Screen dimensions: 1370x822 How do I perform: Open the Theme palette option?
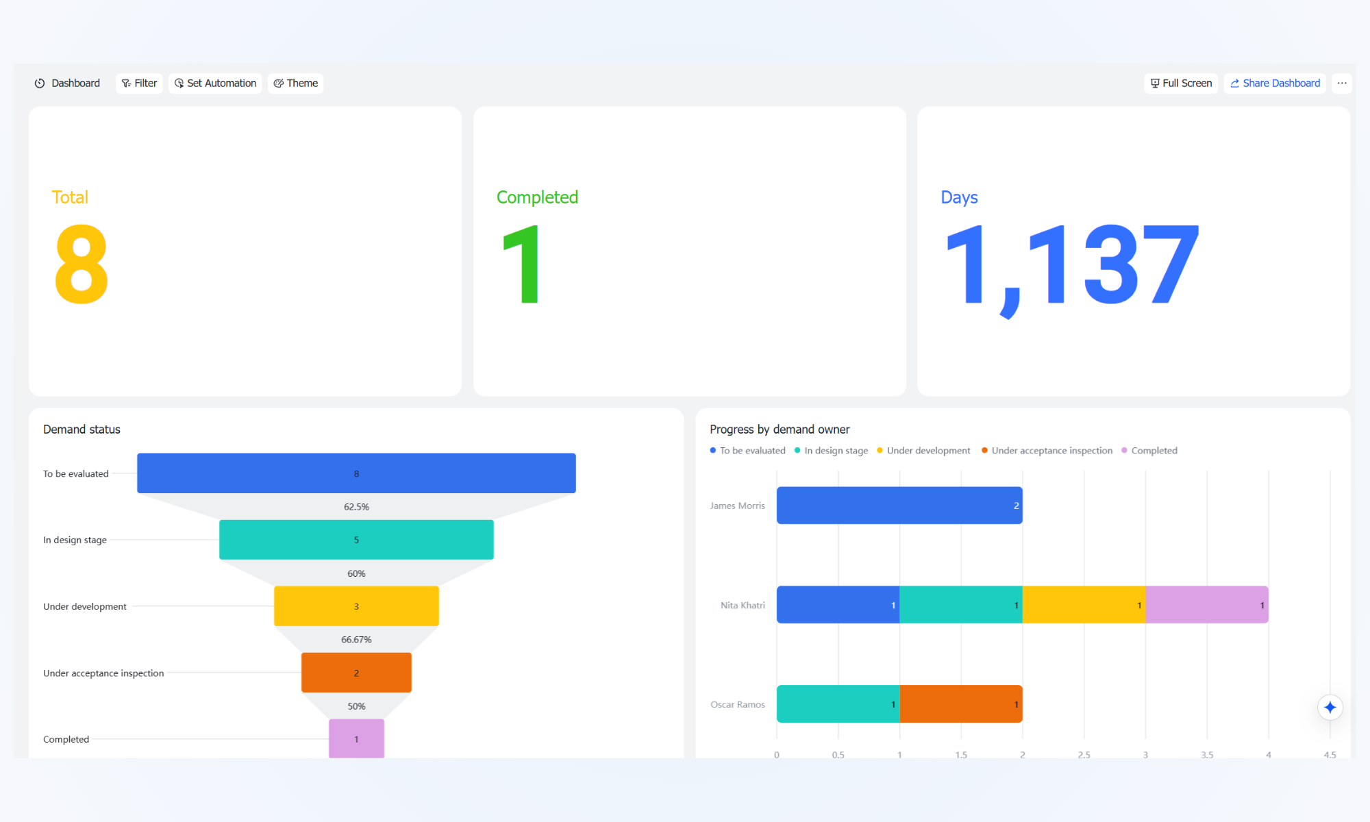click(295, 83)
